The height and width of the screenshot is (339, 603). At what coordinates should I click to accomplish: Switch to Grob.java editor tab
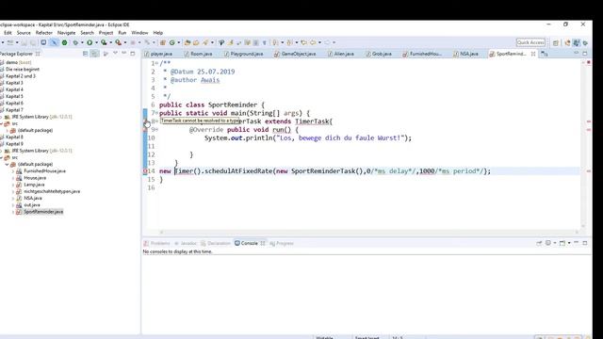(x=379, y=54)
